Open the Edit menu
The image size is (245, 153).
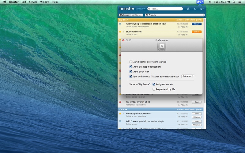coord(24,2)
